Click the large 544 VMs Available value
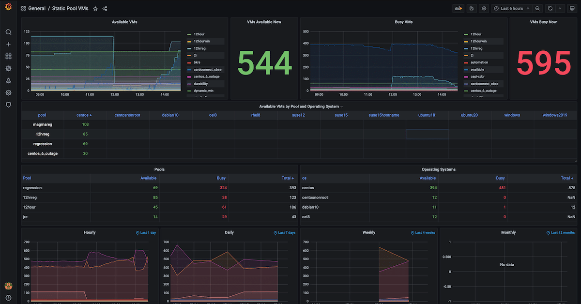The height and width of the screenshot is (304, 581). [264, 63]
